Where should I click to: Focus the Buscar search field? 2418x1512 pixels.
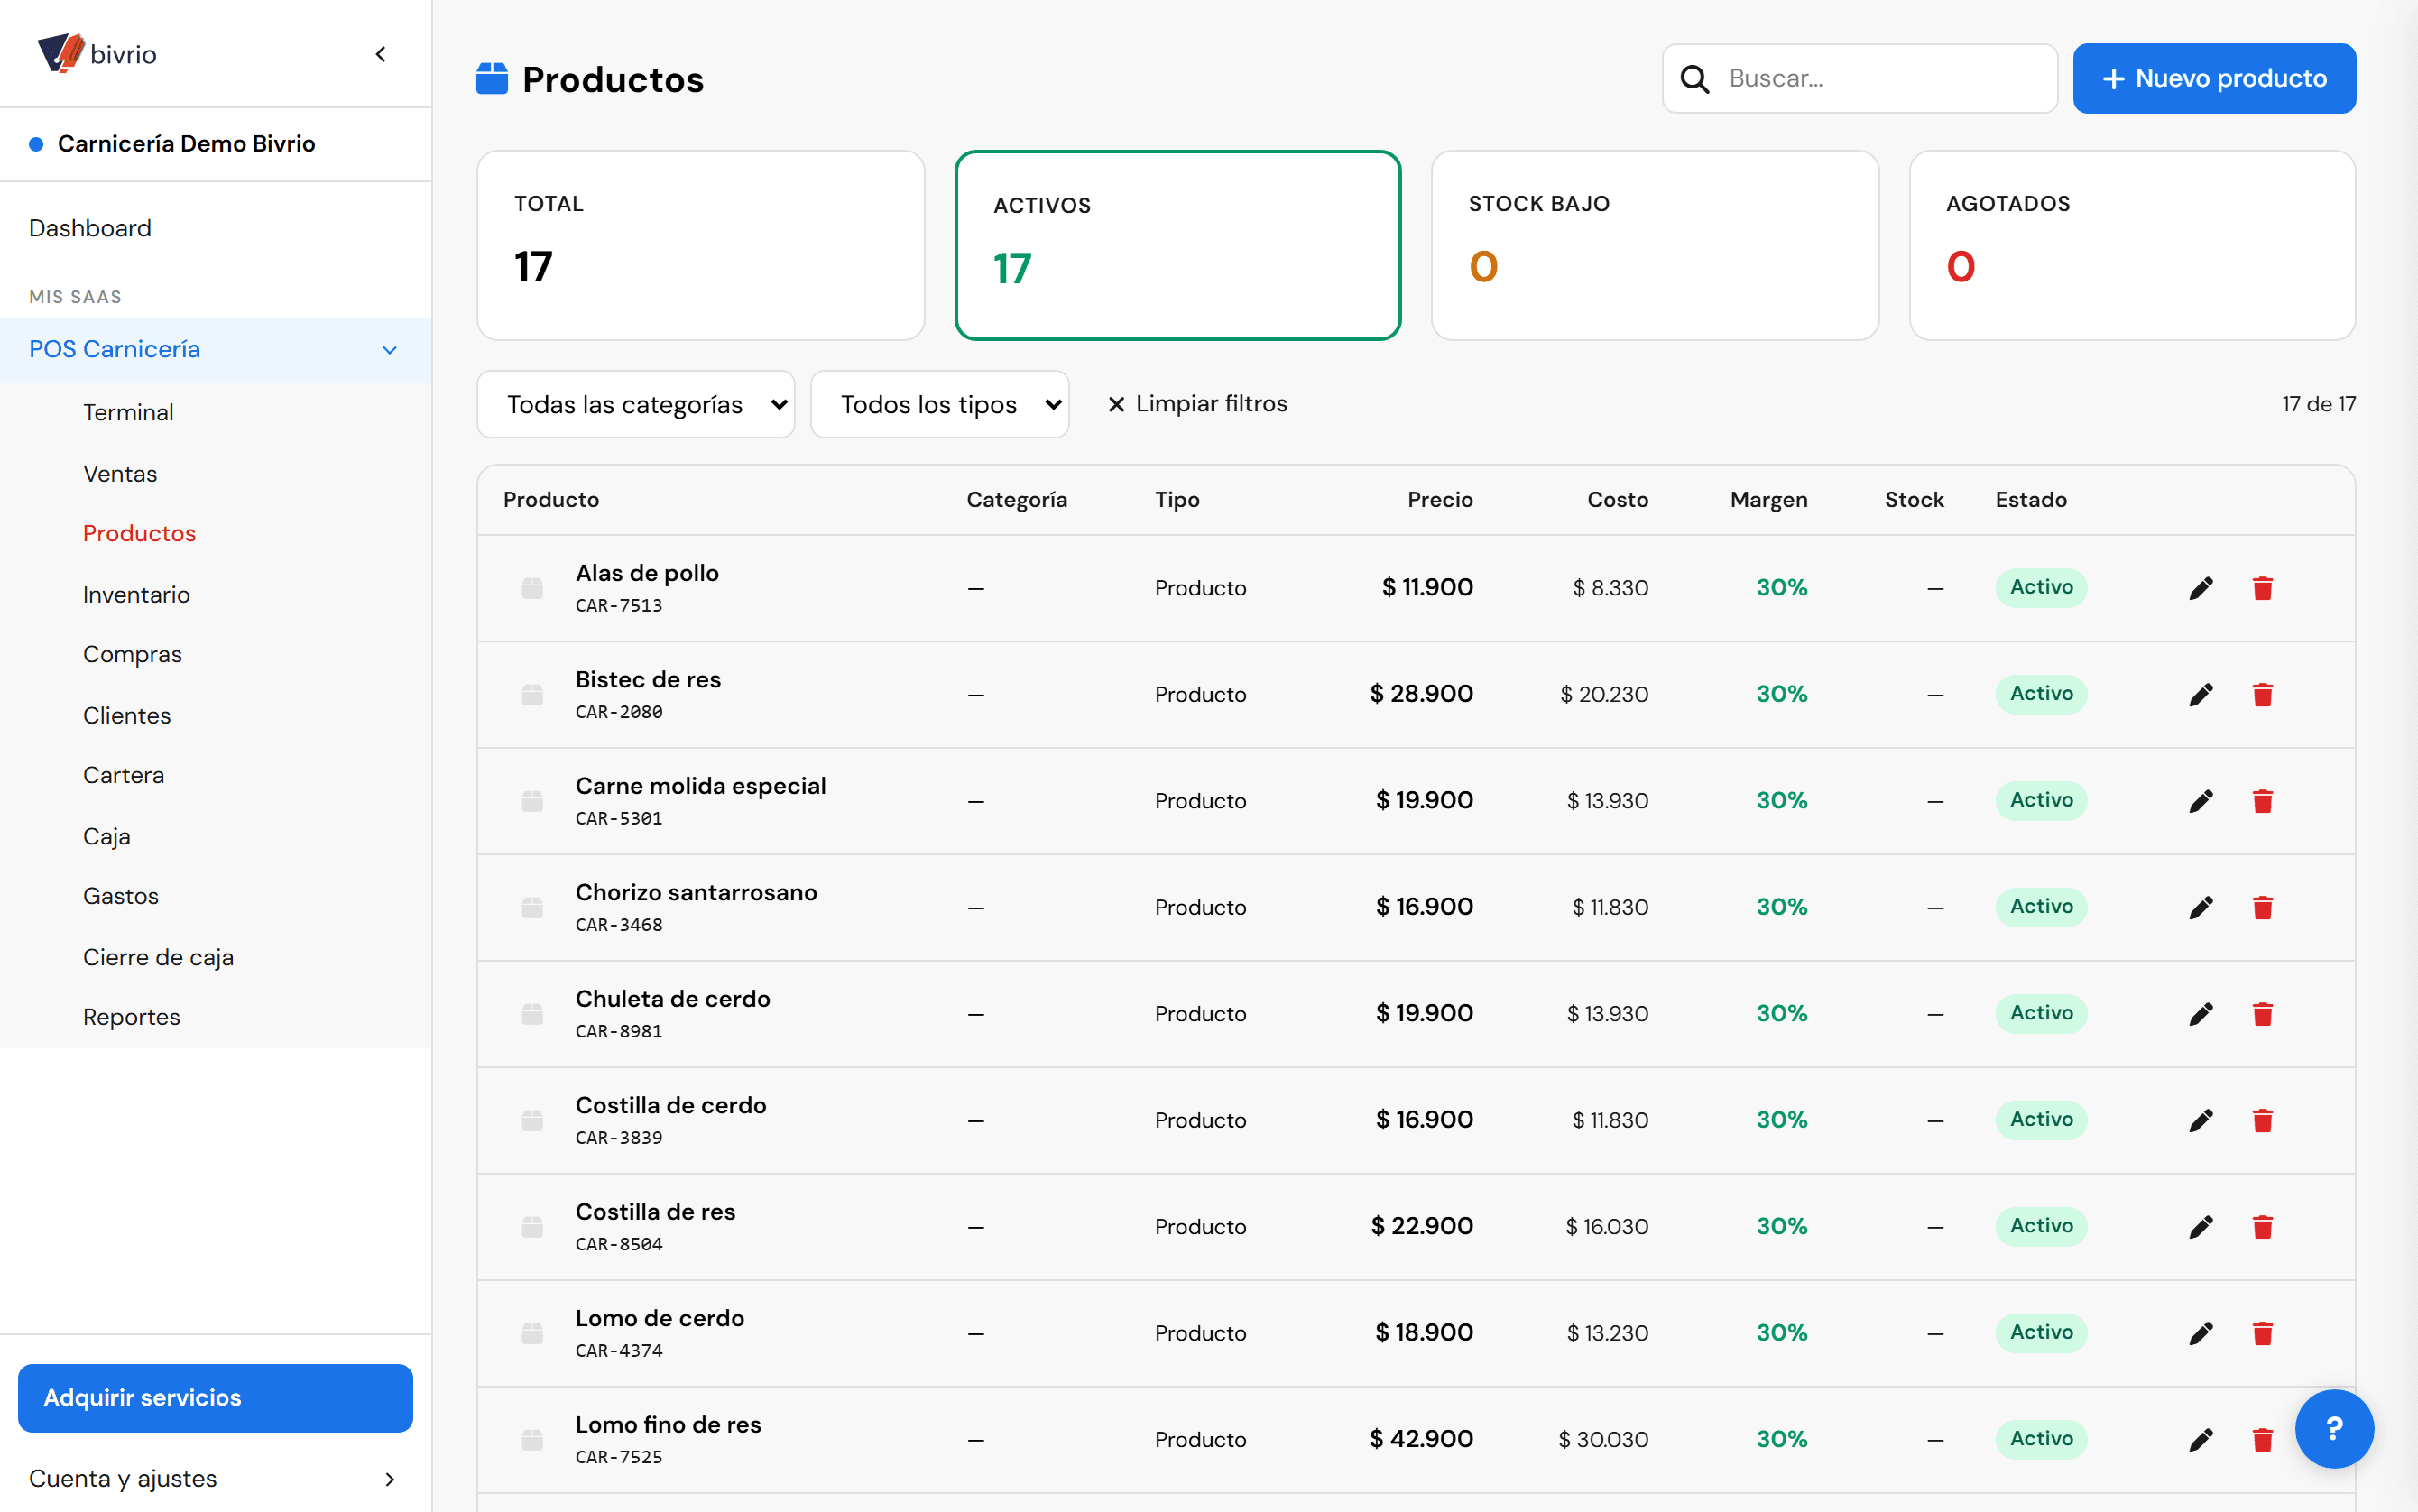(x=1860, y=78)
